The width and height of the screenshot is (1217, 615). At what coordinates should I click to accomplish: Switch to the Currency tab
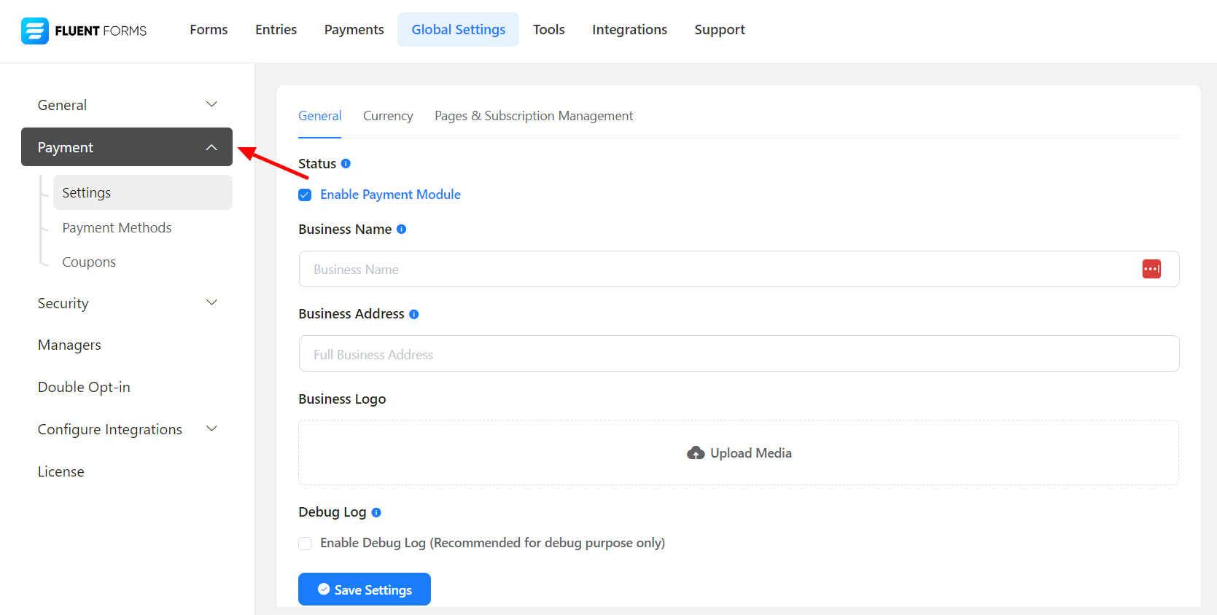(x=388, y=116)
